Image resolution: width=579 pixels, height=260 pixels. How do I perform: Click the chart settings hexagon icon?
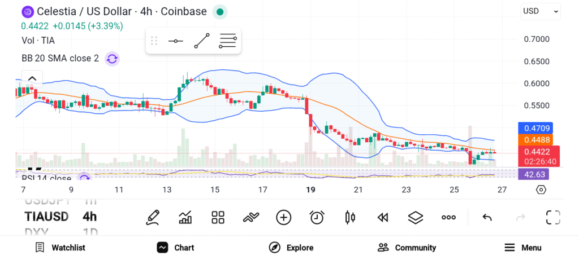tap(541, 190)
